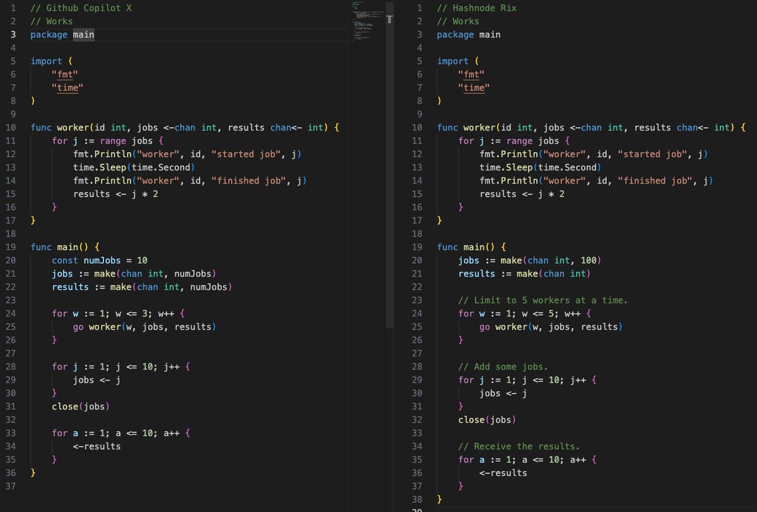Click "go worker(w, jobs, results)" in Hashnode Rix editor
This screenshot has width=757, height=512.
point(551,326)
